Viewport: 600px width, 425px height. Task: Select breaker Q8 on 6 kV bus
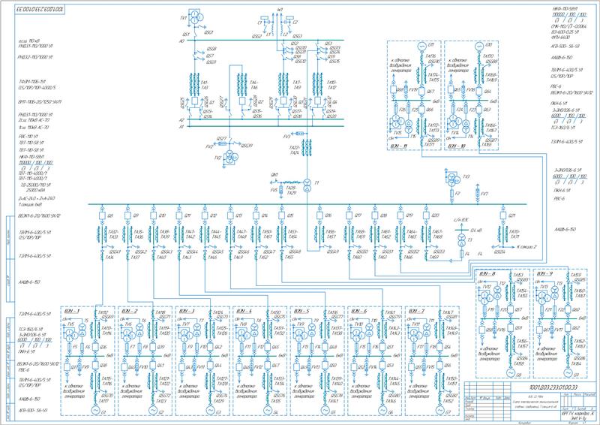(x=102, y=216)
